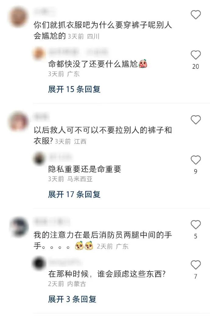This screenshot has height=316, width=210.
Task: Tap the reply 在那种时候,谁会顾虑这些东西
Action: click(x=107, y=274)
